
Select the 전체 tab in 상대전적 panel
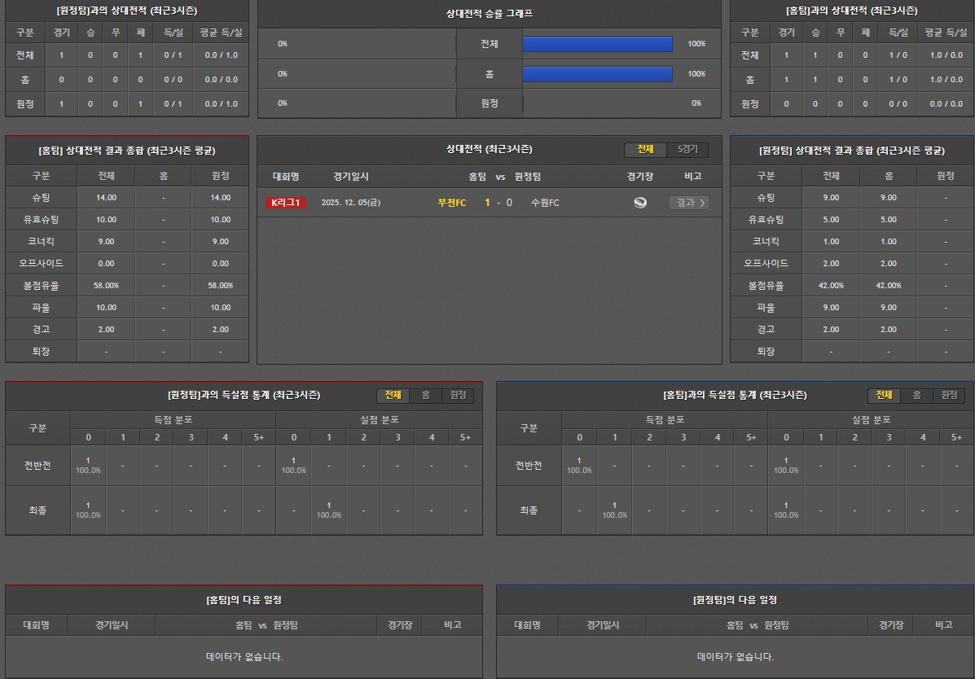(x=645, y=150)
